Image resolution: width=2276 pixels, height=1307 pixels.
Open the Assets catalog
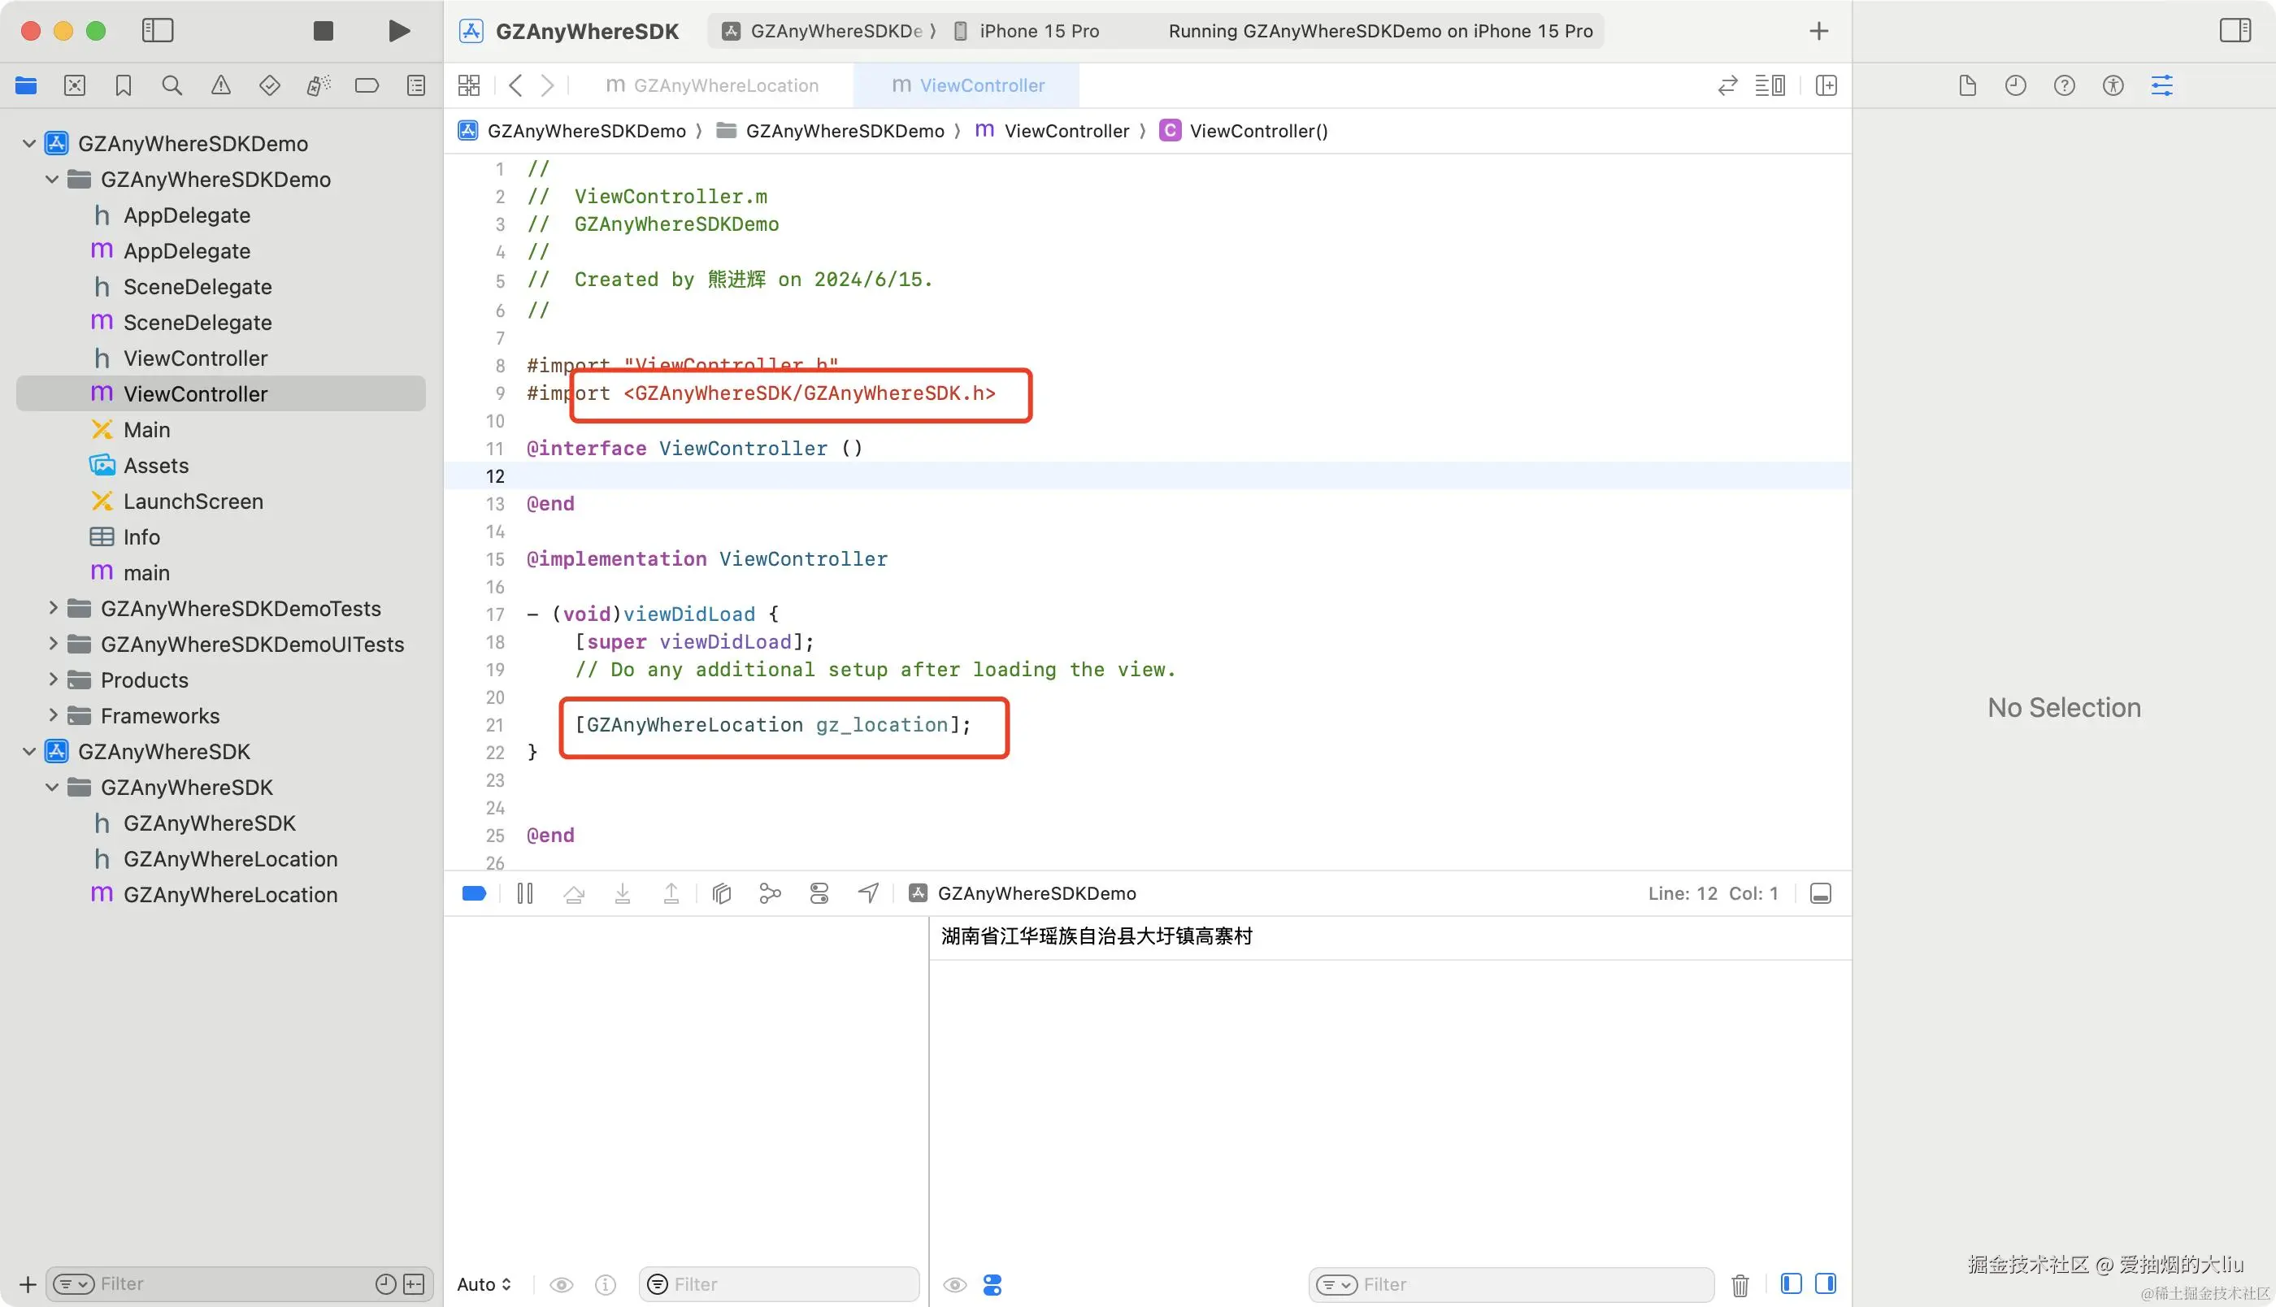click(x=221, y=465)
